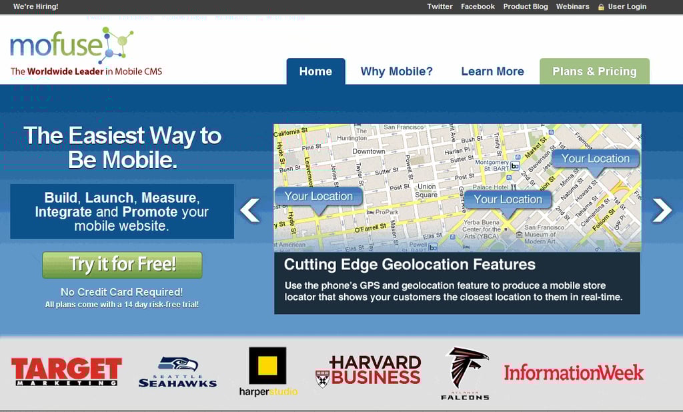Click the Seattle Seahawks logo
The image size is (683, 412).
tap(177, 372)
